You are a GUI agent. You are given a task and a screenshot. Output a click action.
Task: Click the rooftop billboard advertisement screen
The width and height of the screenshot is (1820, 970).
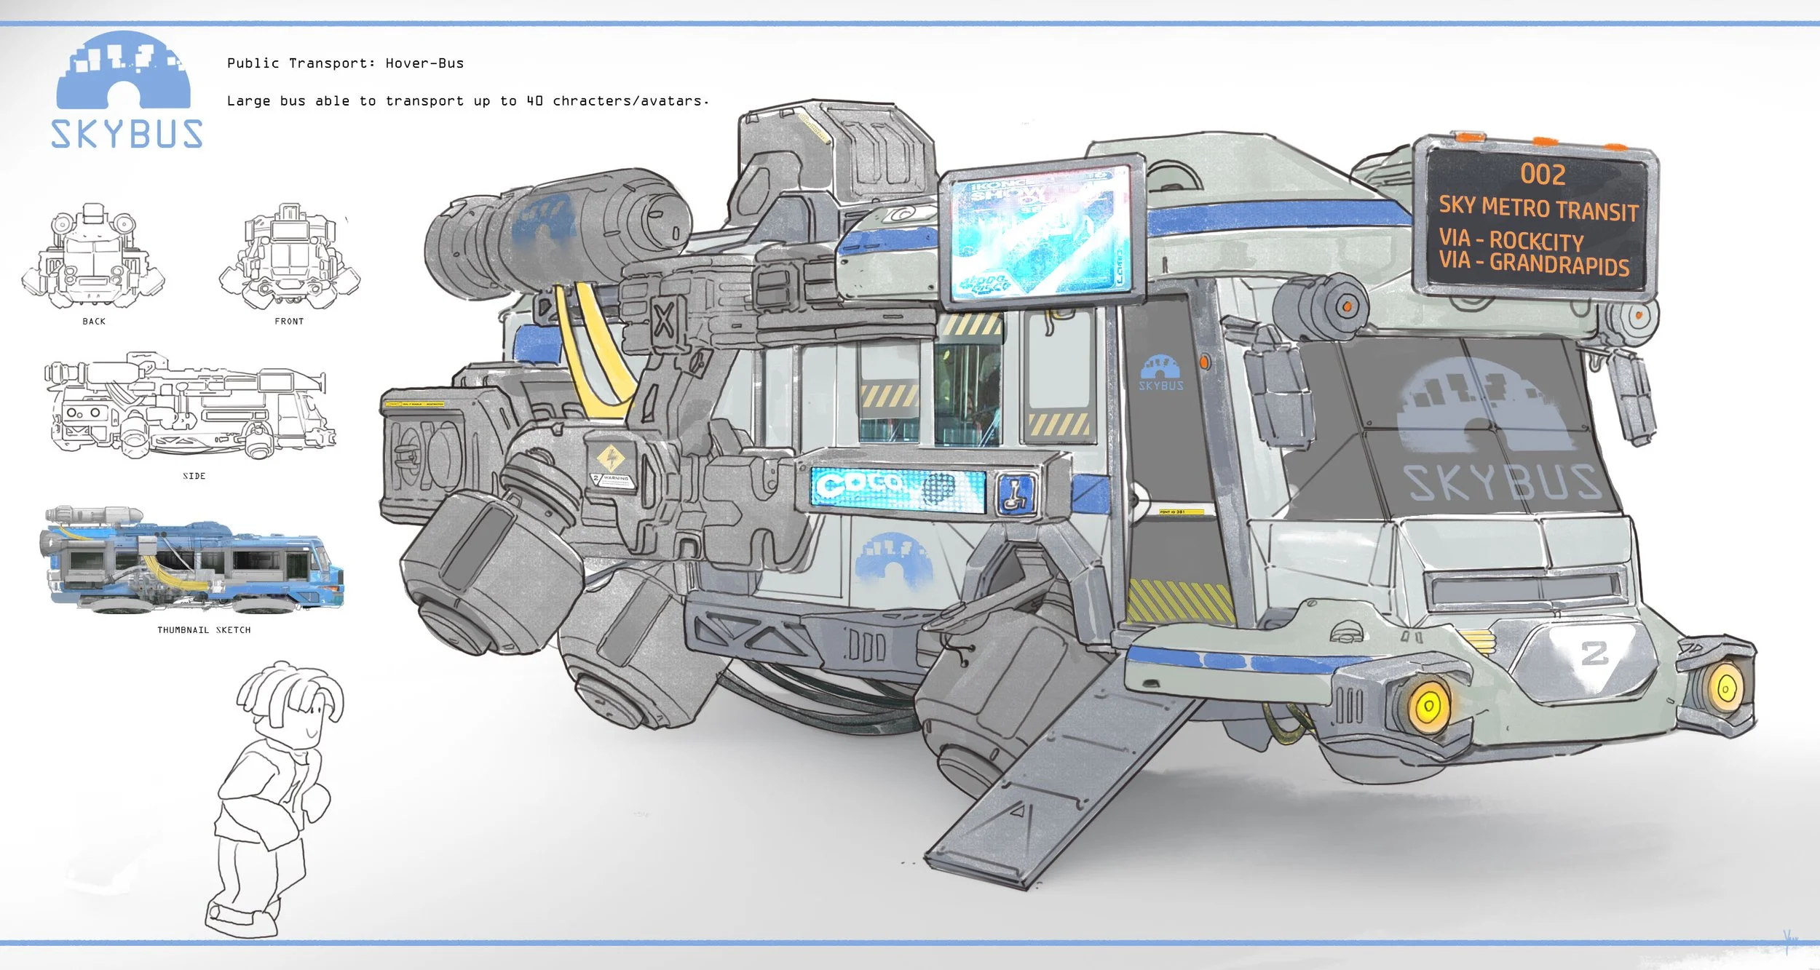[x=1042, y=232]
